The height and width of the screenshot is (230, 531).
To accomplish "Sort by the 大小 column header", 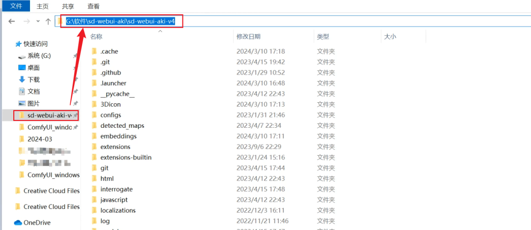I will [390, 36].
